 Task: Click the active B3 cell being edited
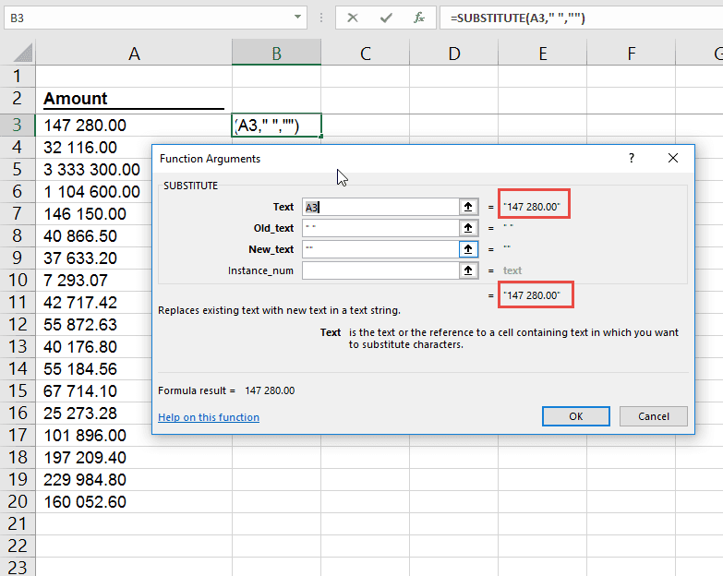(276, 125)
